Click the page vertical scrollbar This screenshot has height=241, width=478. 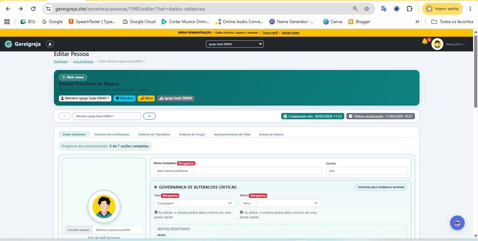point(476,71)
